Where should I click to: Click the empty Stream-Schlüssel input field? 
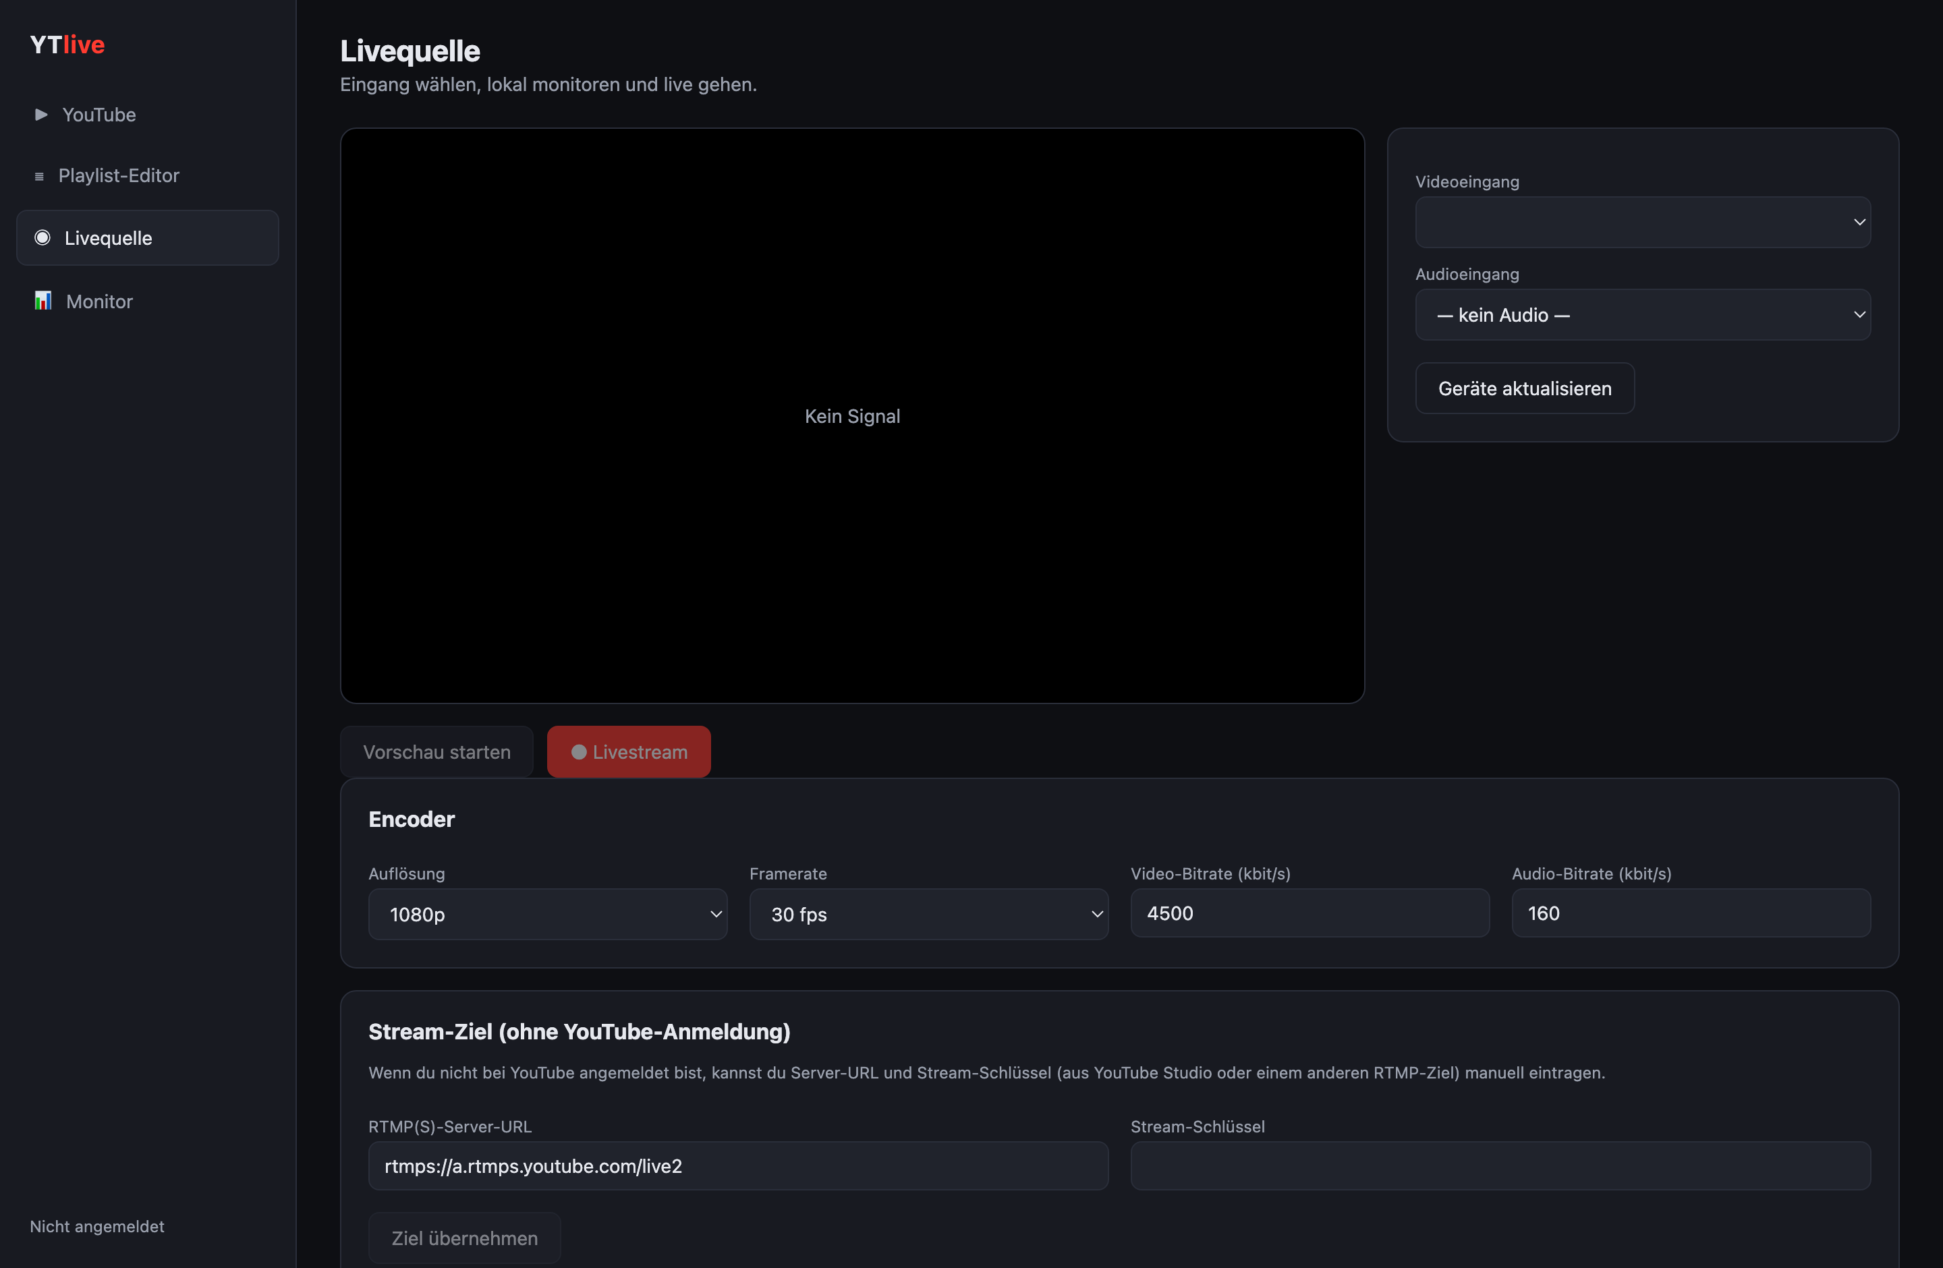pos(1500,1166)
